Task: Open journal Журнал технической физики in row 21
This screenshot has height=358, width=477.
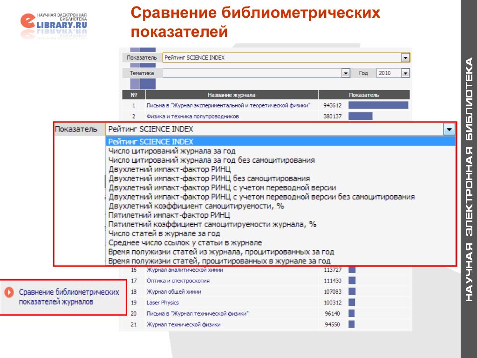Action: pos(184,324)
